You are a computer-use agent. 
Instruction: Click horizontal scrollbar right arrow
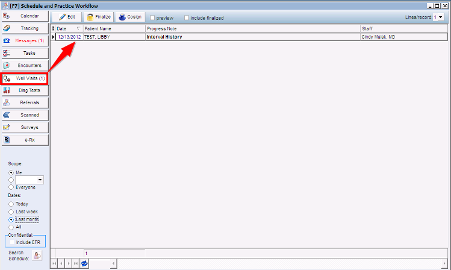pyautogui.click(x=444, y=263)
